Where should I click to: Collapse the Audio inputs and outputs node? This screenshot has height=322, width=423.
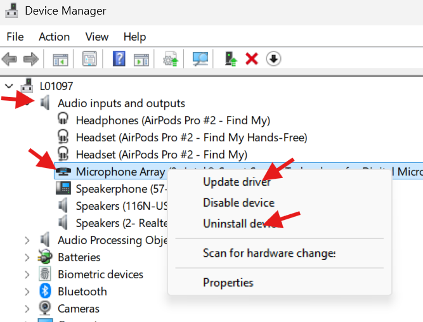[x=27, y=103]
